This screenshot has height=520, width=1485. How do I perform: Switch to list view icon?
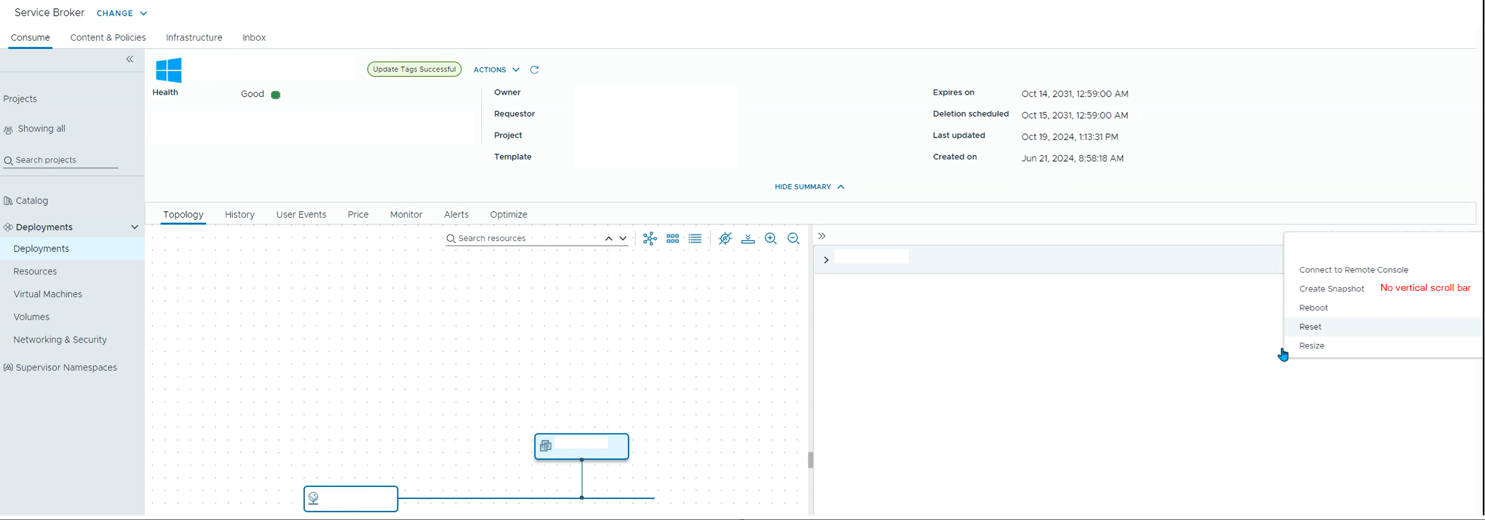[695, 238]
